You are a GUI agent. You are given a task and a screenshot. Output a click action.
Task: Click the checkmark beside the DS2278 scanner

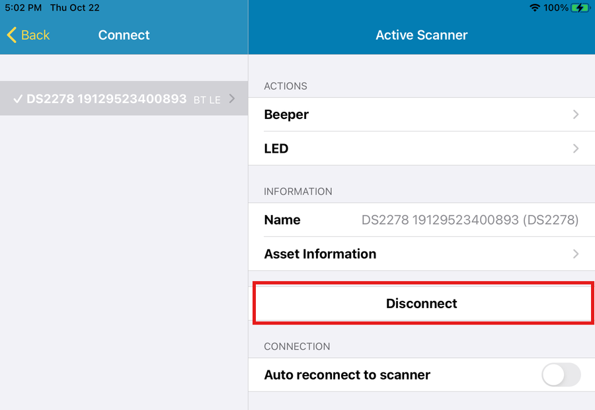pos(18,99)
